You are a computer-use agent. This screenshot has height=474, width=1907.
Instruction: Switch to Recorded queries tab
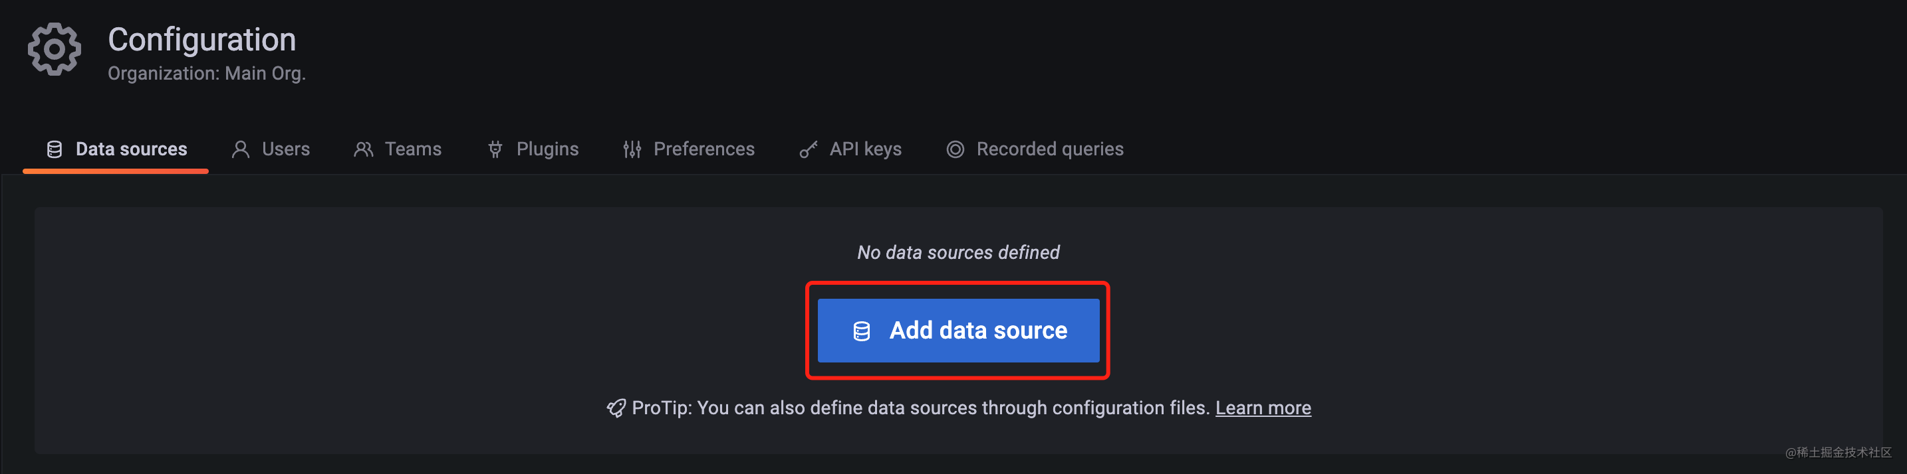point(1035,149)
